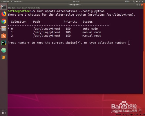
Task: Click the coffee@coffee window title
Action: pyautogui.click(x=75, y=5)
